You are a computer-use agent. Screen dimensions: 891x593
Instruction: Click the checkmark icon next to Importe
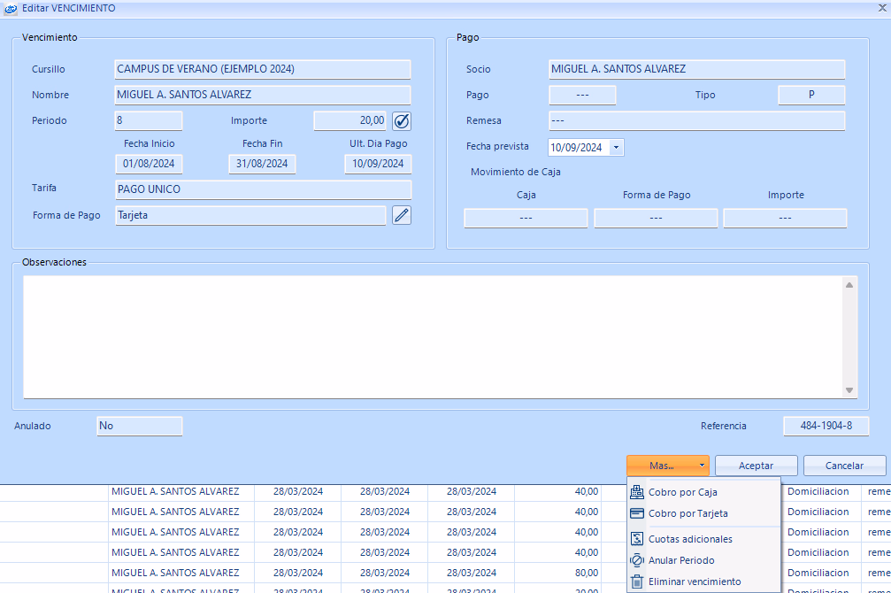pos(402,120)
